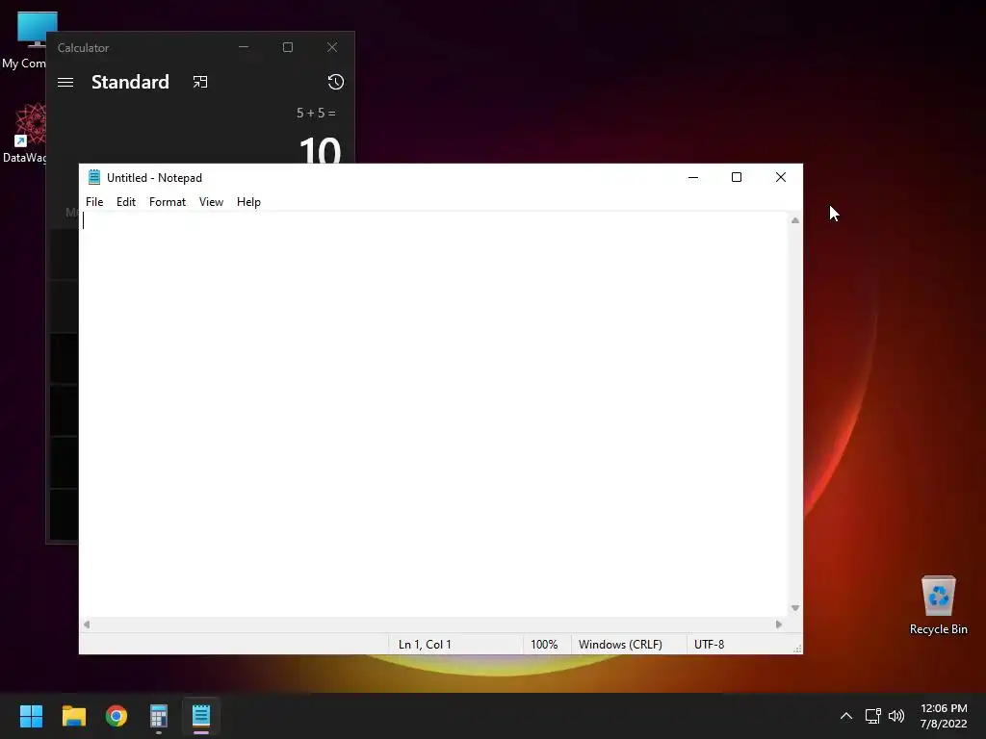Click the Windows (CRLF) status entry
Screen dimensions: 986x739
click(x=620, y=645)
